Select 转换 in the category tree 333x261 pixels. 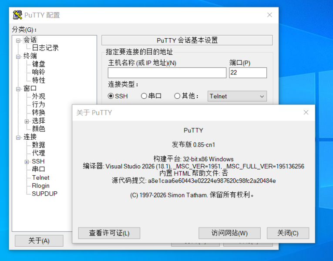38,113
